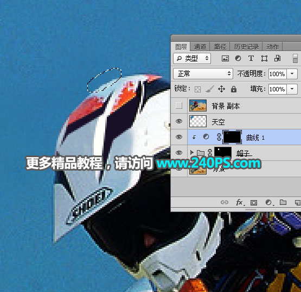Hide the 曲线 1 layer eye

[x=179, y=137]
